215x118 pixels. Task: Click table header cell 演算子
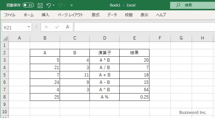coord(105,53)
